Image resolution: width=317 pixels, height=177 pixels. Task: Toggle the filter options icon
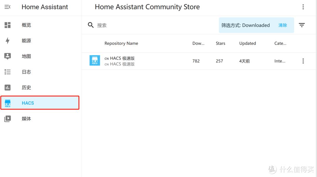(302, 25)
